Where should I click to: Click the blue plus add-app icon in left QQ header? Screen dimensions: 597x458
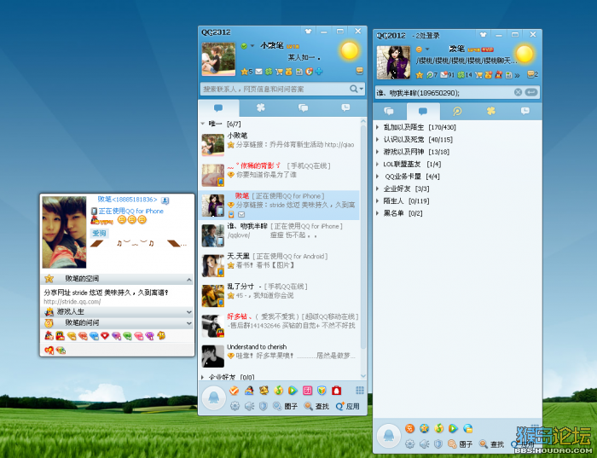point(319,71)
